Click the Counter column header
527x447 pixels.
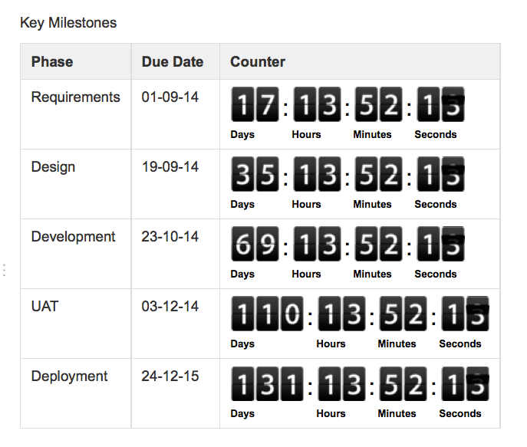[258, 62]
